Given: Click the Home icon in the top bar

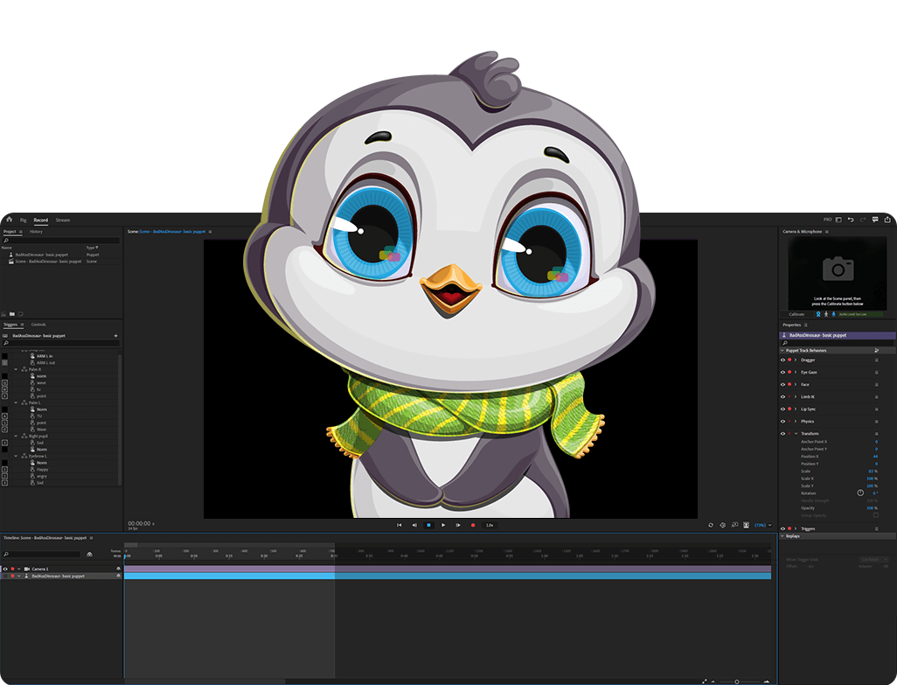Looking at the screenshot, I should 9,220.
